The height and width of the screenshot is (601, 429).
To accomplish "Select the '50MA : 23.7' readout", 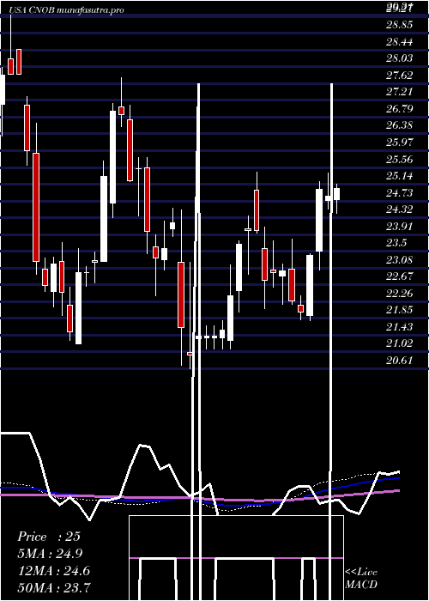I will [54, 587].
